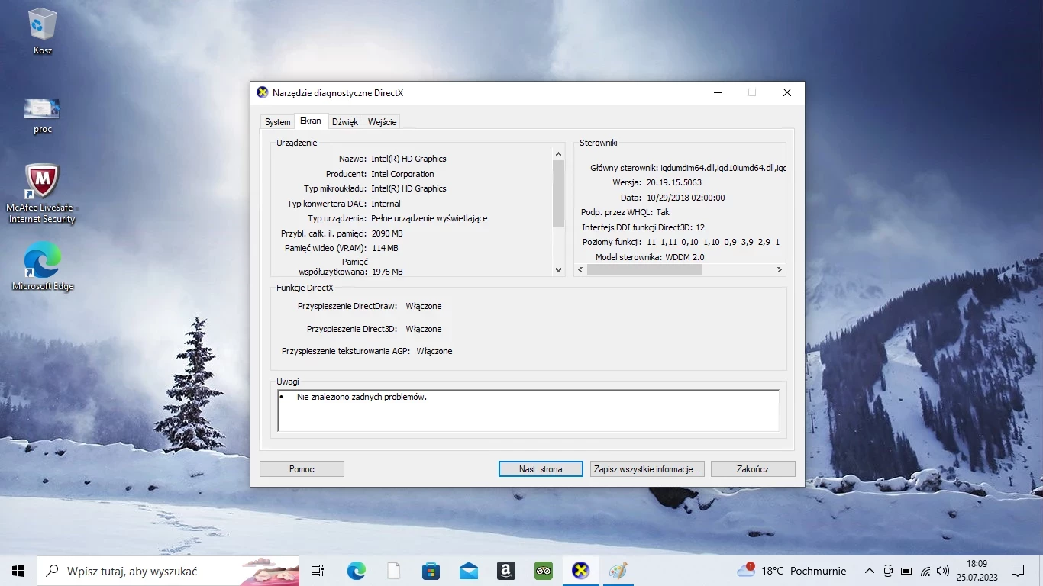Open Edge from the taskbar
Viewport: 1043px width, 586px height.
[x=356, y=571]
